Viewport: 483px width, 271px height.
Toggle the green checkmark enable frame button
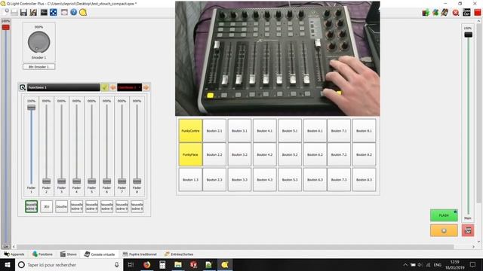[x=104, y=87]
